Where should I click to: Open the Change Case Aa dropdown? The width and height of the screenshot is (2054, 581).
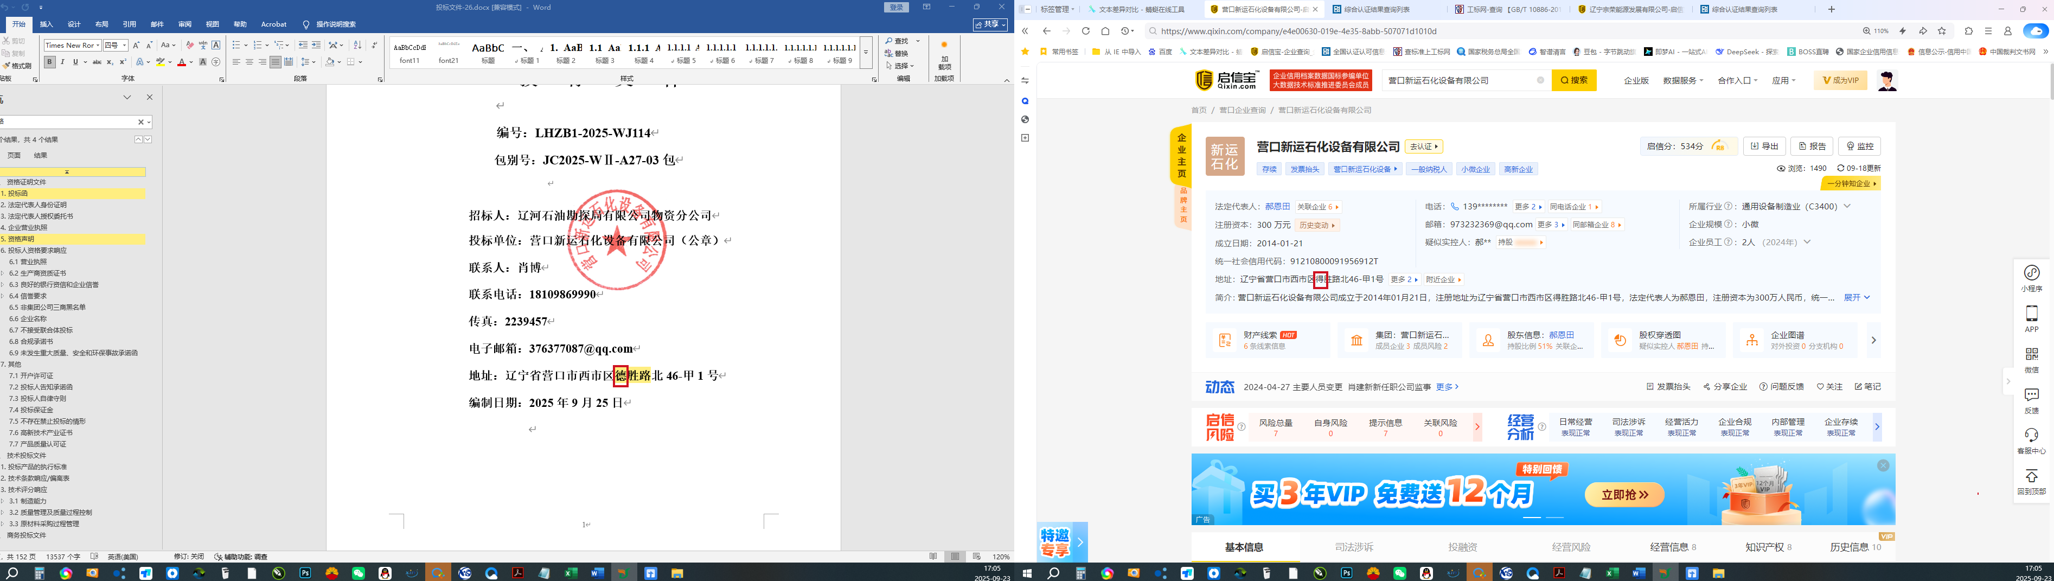(x=168, y=46)
